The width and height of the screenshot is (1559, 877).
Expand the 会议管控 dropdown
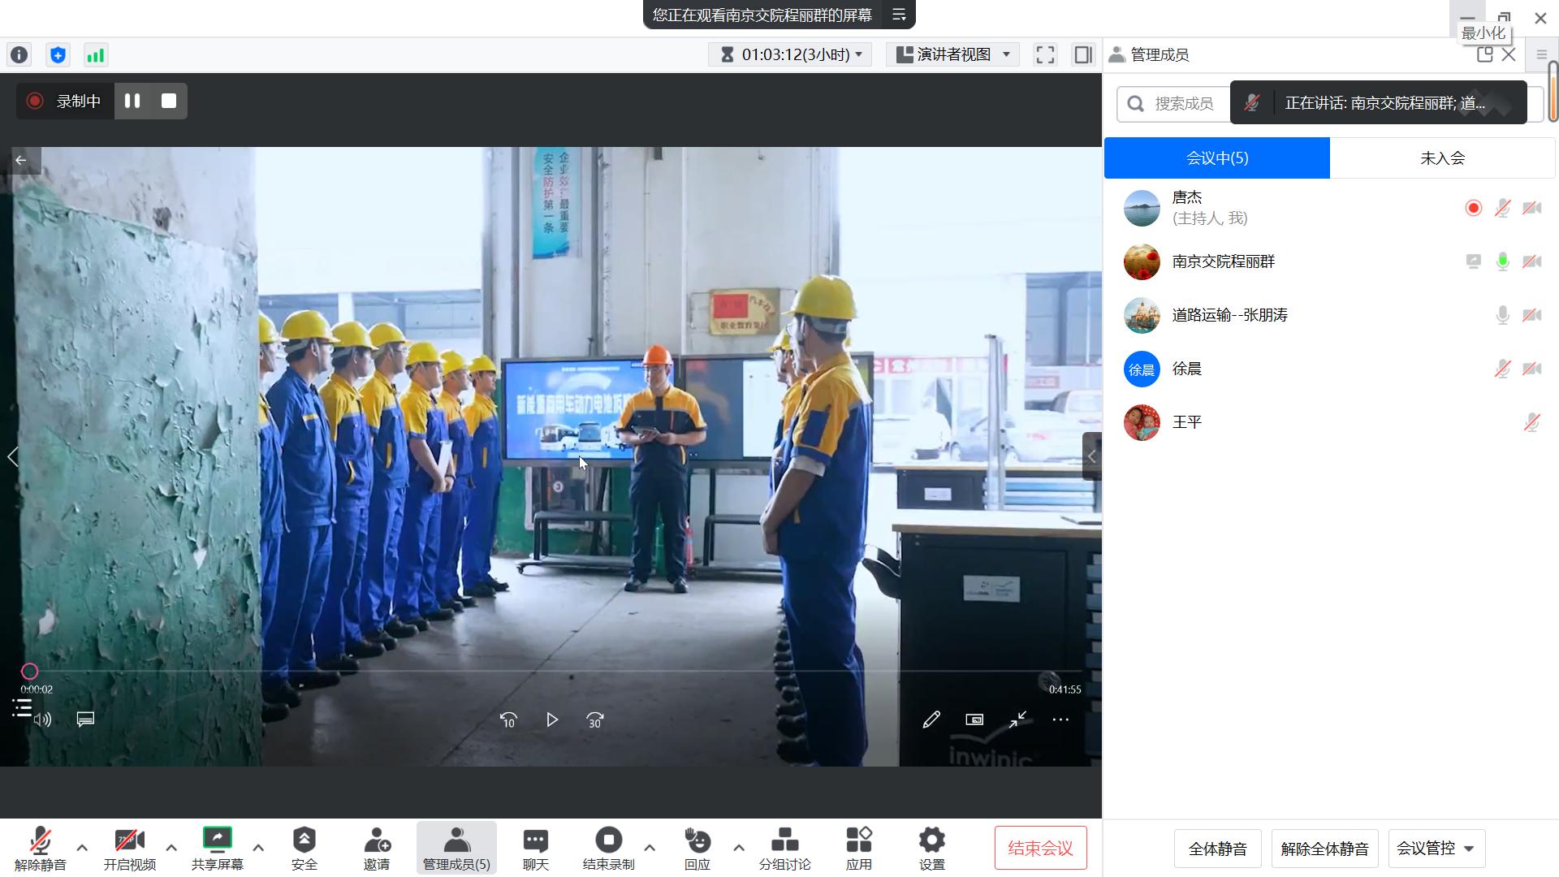point(1436,849)
